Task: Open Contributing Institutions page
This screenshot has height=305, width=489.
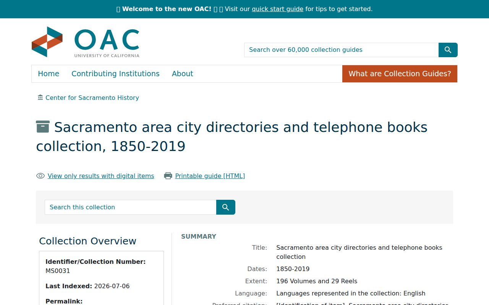Action: 115,74
